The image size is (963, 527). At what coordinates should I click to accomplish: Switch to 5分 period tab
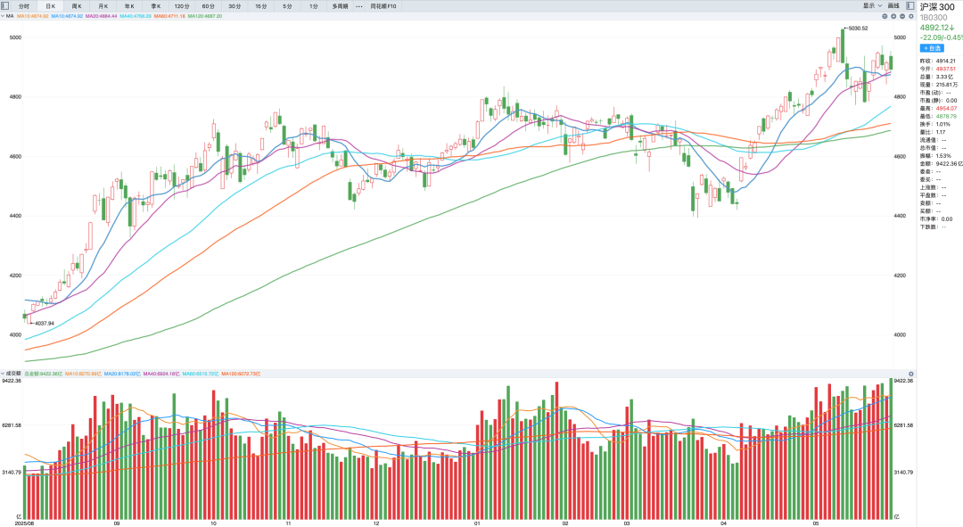coord(287,6)
